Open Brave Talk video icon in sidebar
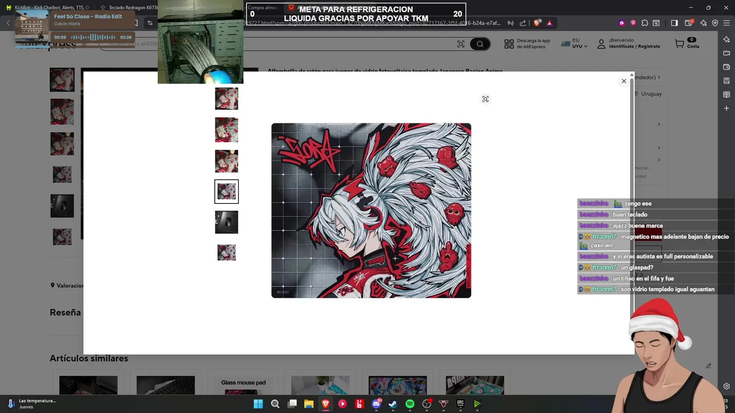Screen dimensions: 735x413 tap(726, 53)
